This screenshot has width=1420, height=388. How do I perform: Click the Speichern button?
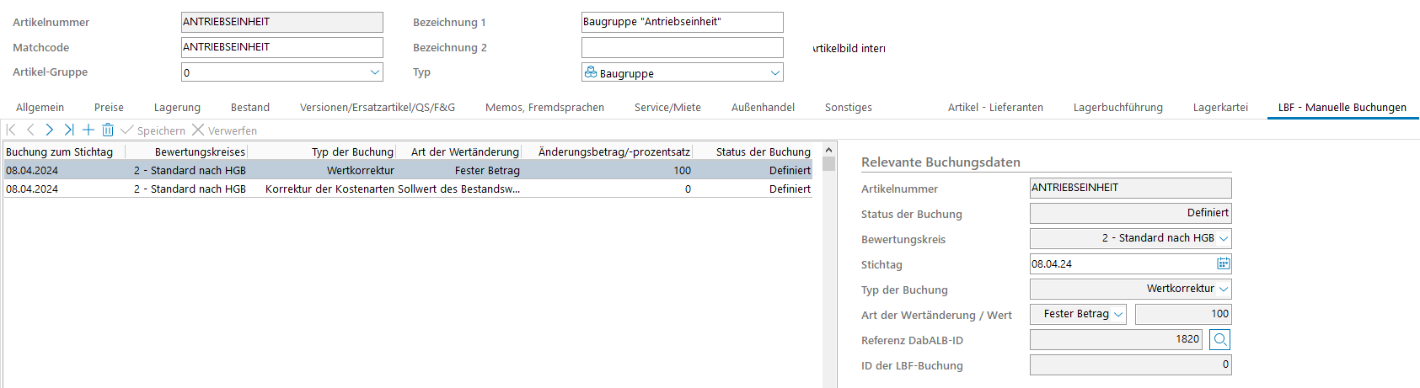pos(153,130)
